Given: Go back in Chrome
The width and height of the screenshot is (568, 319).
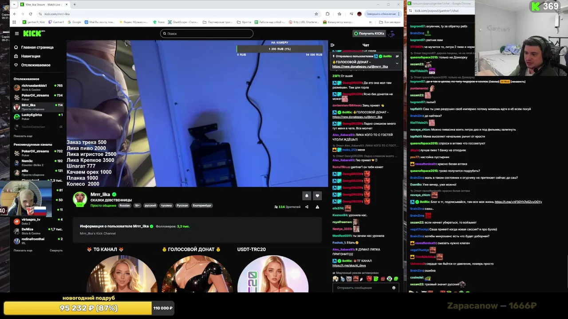Looking at the screenshot, I should click(15, 14).
